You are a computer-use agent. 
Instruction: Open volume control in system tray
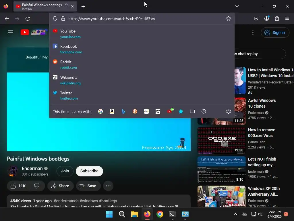click(x=260, y=214)
